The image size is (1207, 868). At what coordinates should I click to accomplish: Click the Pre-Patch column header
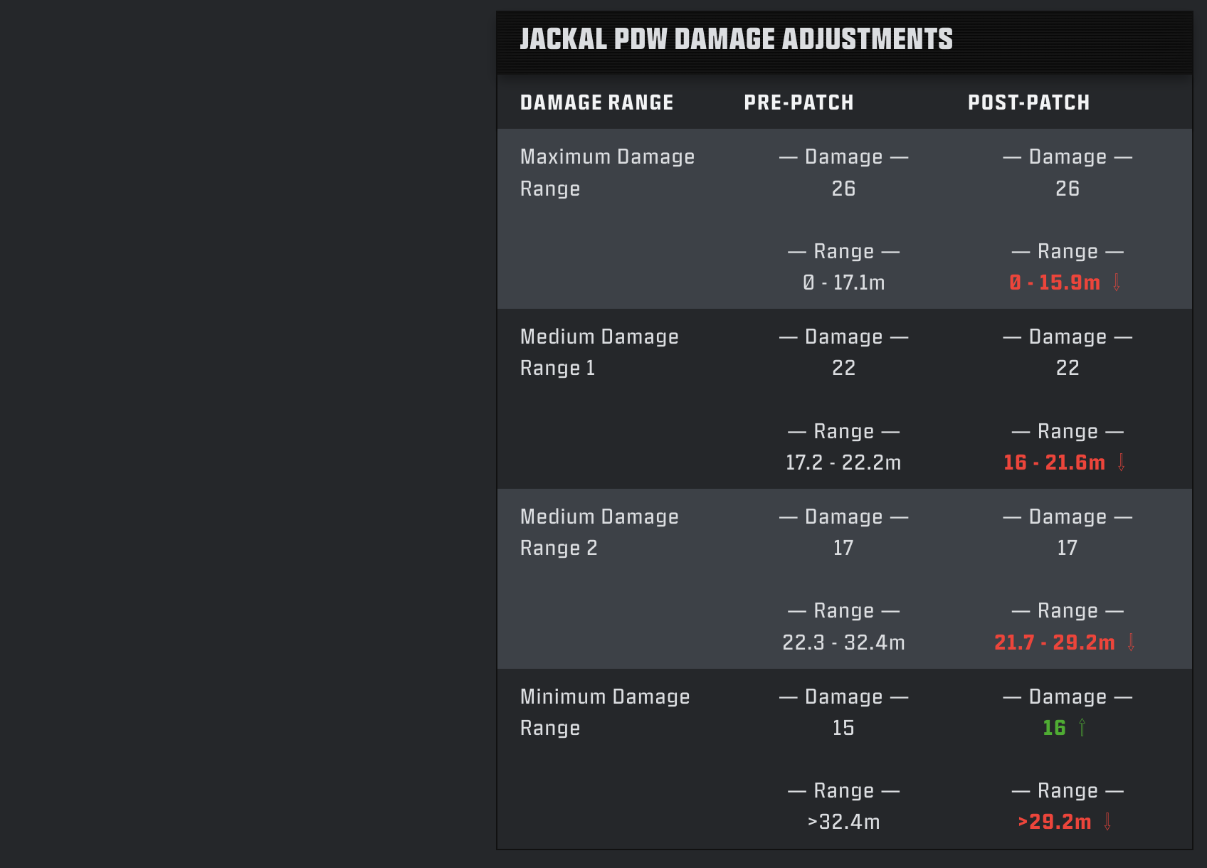coord(798,102)
